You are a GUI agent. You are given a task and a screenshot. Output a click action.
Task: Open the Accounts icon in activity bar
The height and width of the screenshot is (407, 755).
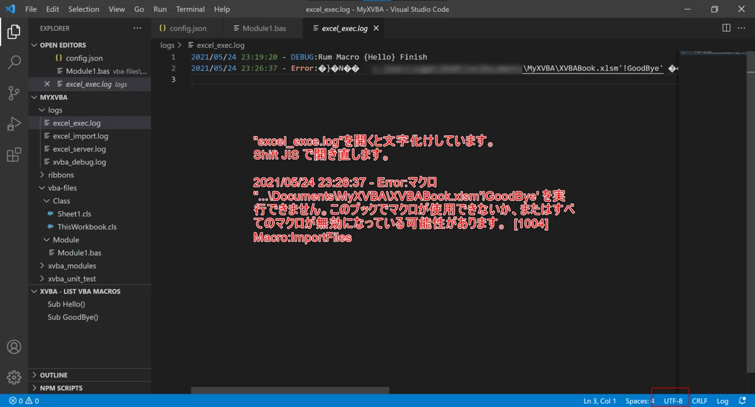(14, 347)
